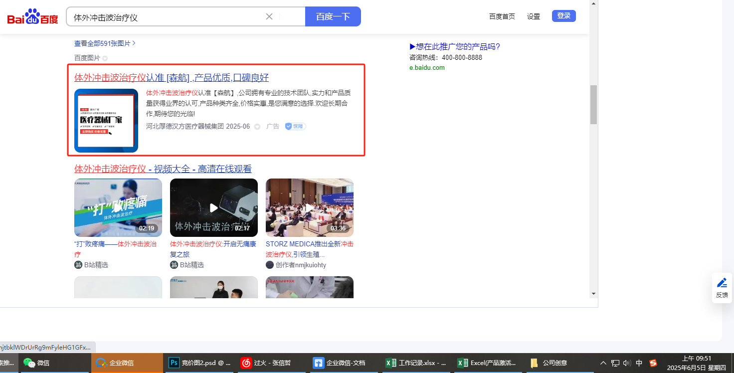Viewport: 734px width, 373px height.
Task: Click the 医疗器械厂家 ad thumbnail
Action: click(x=106, y=121)
